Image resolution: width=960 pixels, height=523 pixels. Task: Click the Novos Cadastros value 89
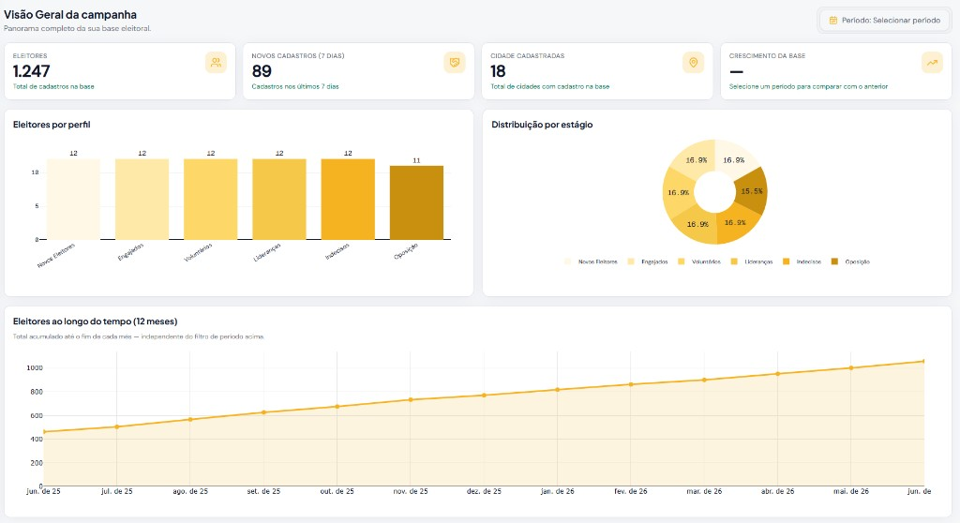coord(262,71)
